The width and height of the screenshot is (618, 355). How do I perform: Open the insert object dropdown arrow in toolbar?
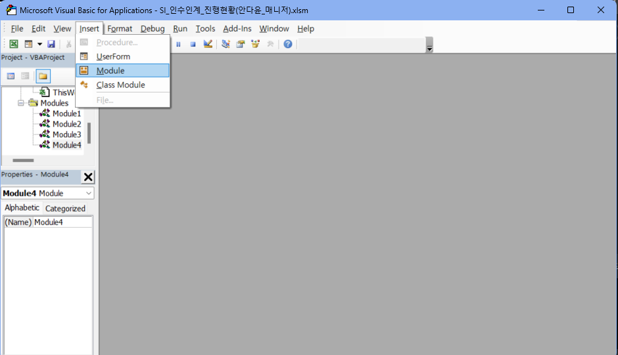click(x=39, y=44)
